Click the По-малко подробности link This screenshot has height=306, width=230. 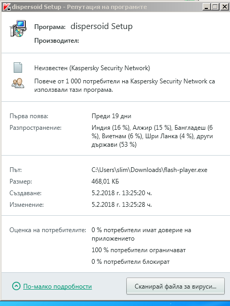click(x=57, y=286)
